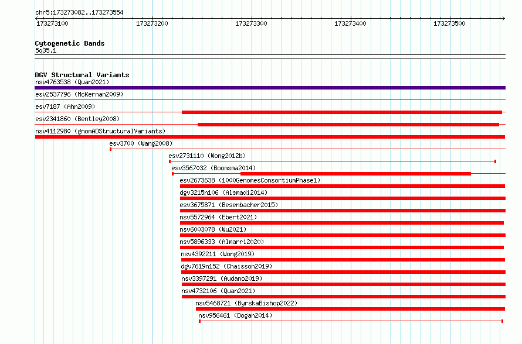This screenshot has width=522, height=344.
Task: Click the dgv3215n106 (Alsmadi2014) label
Action: click(223, 192)
